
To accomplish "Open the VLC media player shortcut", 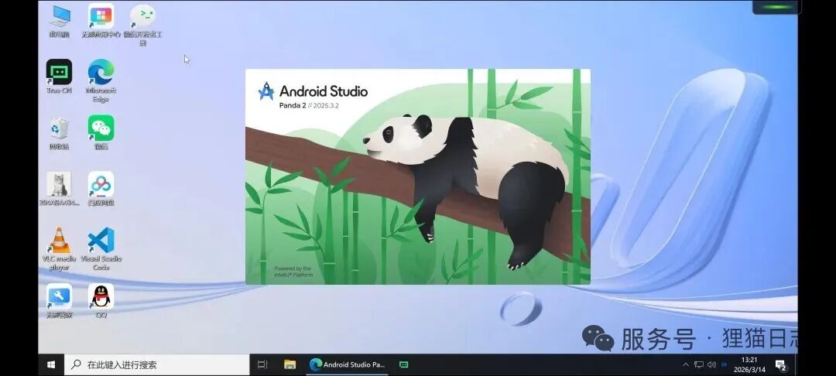I will (x=59, y=248).
